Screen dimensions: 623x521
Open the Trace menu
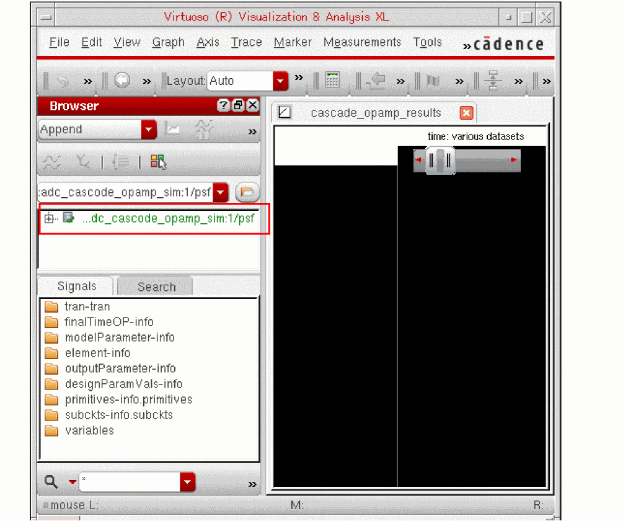pos(246,42)
